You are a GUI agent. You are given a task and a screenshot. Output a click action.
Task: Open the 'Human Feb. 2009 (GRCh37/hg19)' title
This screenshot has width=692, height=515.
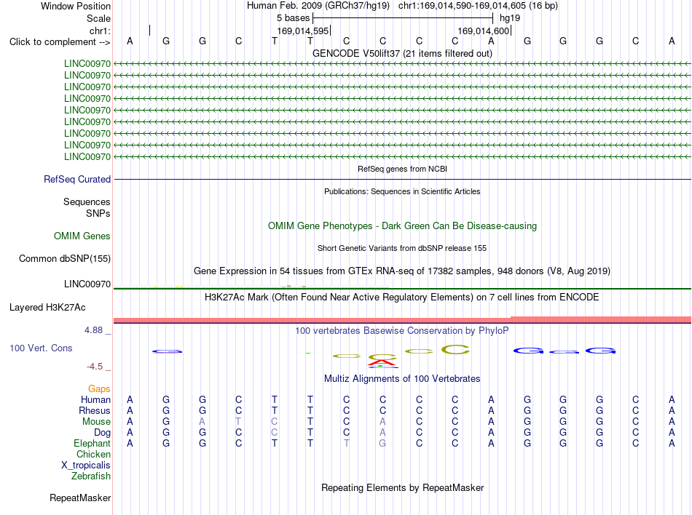(318, 6)
